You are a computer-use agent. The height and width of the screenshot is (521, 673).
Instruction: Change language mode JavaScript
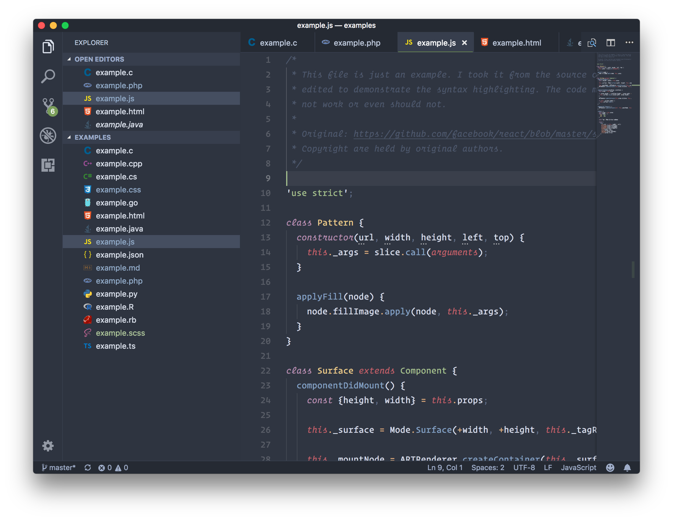point(578,467)
